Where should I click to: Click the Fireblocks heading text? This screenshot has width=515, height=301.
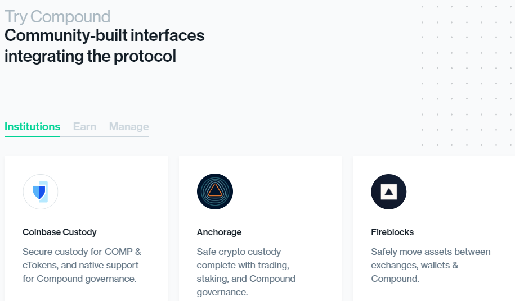pos(392,232)
